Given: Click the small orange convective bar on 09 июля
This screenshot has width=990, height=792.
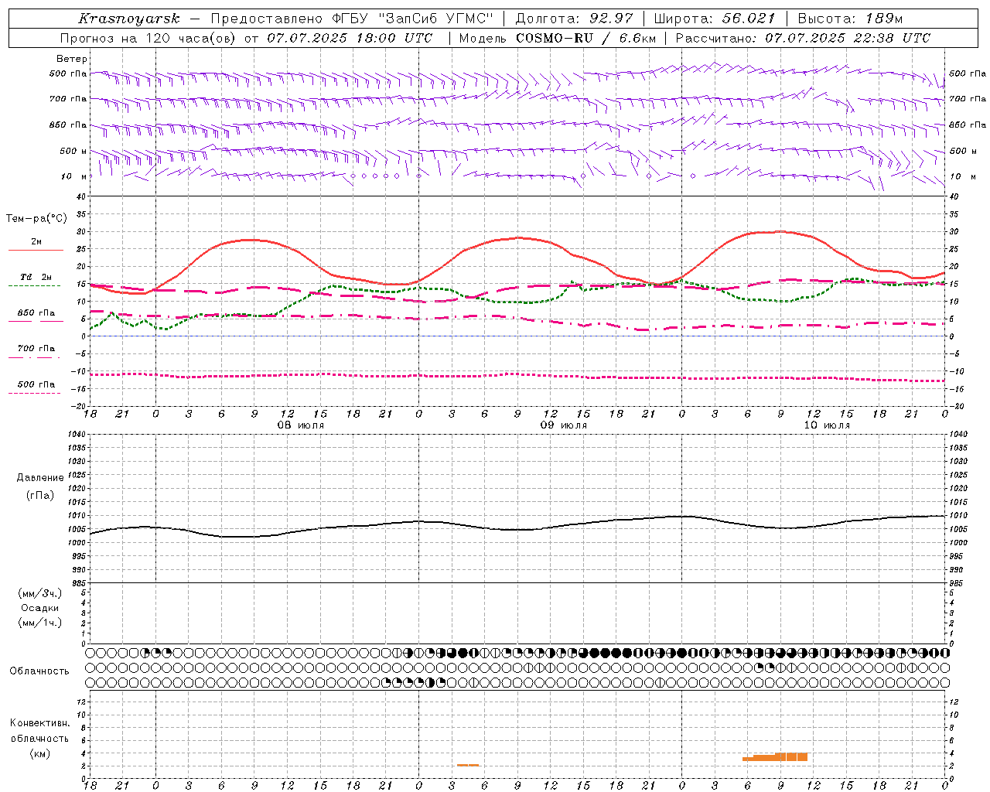Looking at the screenshot, I should 468,765.
